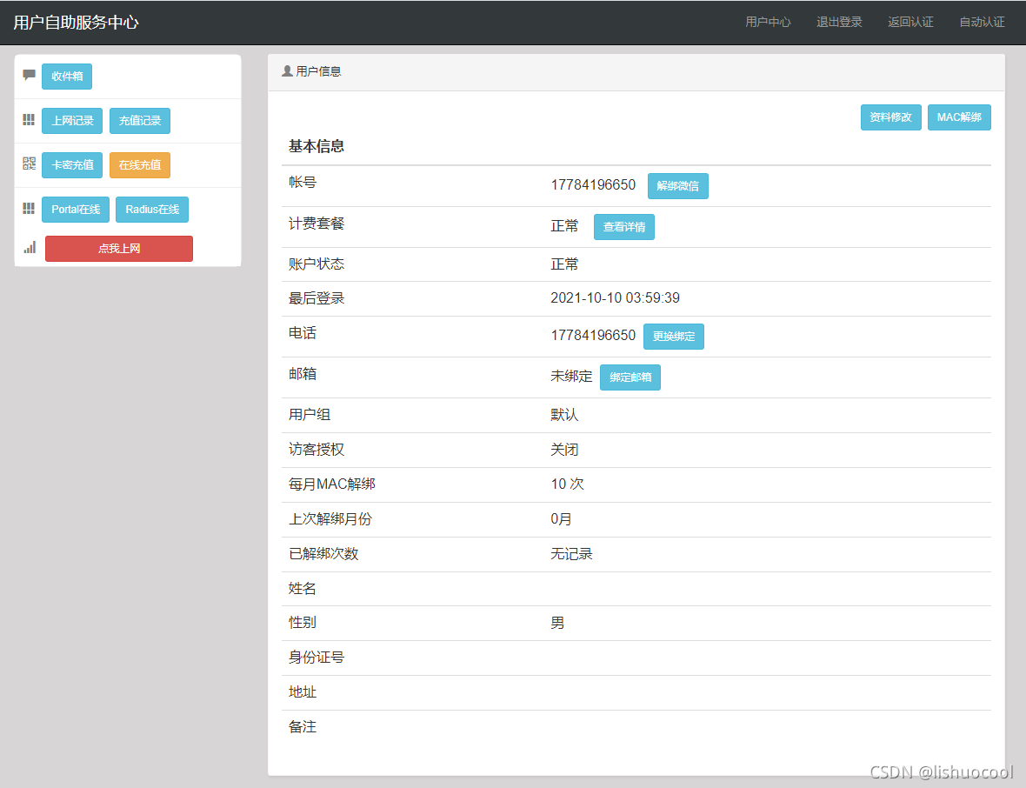This screenshot has height=788, width=1026.
Task: Click the 每月MAC解绑 row label
Action: [x=332, y=484]
